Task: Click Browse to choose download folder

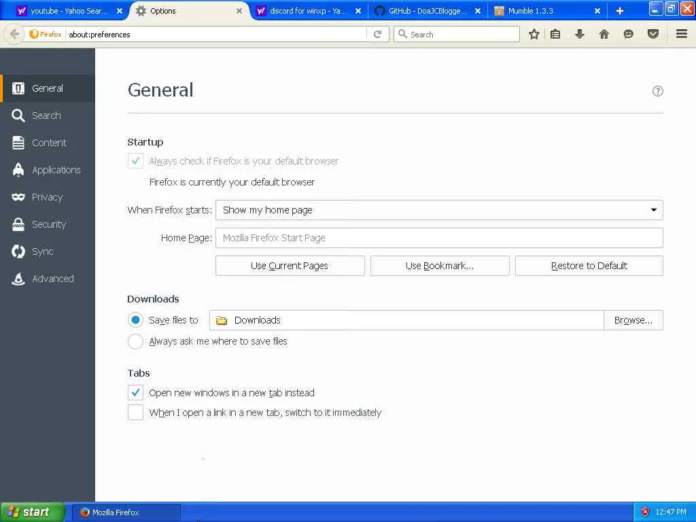Action: click(x=633, y=320)
